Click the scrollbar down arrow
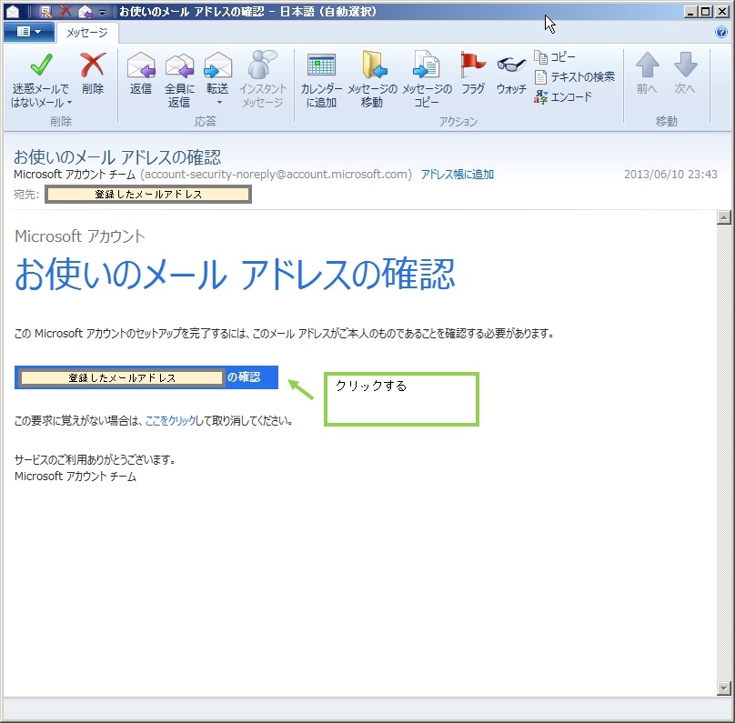 pos(724,688)
